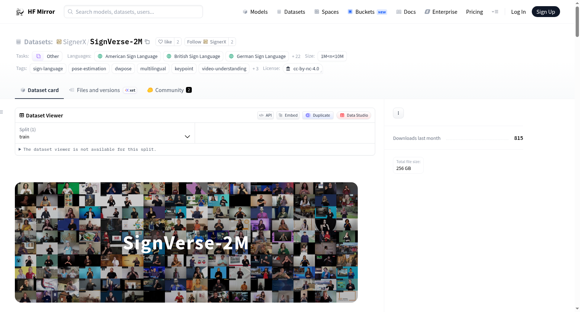Open the Enterprise page
Screen dimensions: 580x312
(441, 12)
